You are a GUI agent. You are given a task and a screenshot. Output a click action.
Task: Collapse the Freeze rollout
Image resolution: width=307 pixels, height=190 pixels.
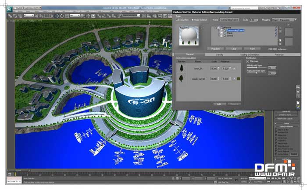(x=286, y=124)
